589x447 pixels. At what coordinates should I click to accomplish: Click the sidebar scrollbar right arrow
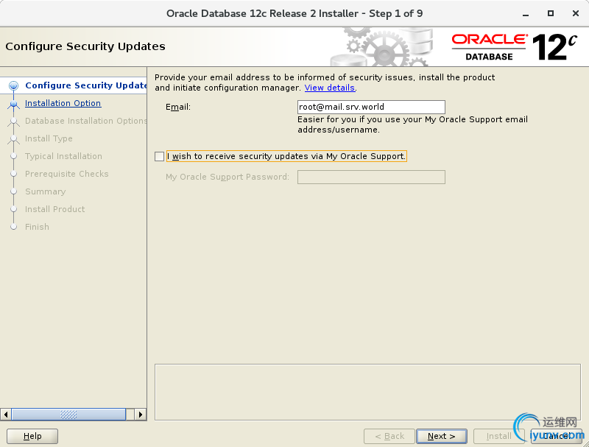coord(141,415)
